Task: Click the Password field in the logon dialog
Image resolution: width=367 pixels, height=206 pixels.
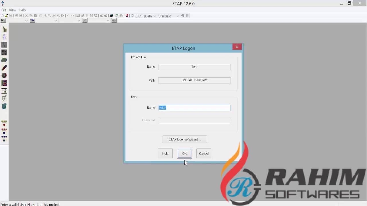Action: coord(194,120)
